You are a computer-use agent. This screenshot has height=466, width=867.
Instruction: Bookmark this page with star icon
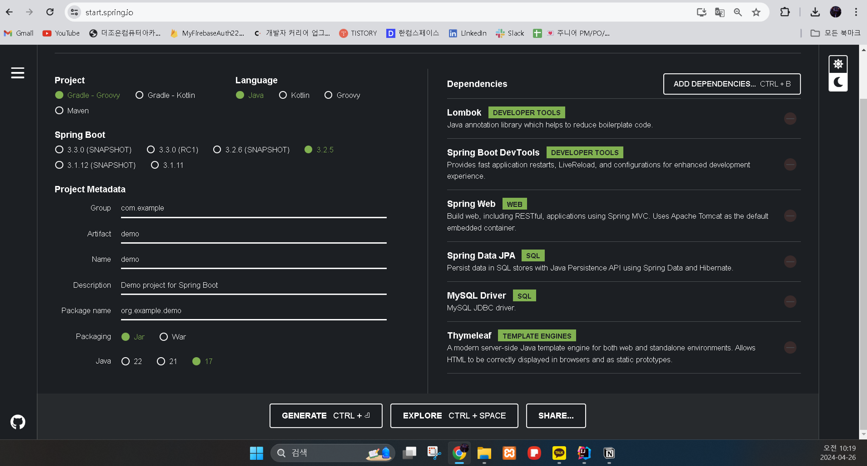[756, 12]
